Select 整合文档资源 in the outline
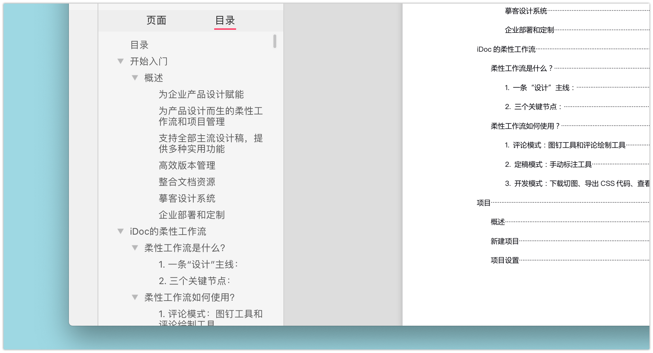The height and width of the screenshot is (353, 653). (187, 182)
